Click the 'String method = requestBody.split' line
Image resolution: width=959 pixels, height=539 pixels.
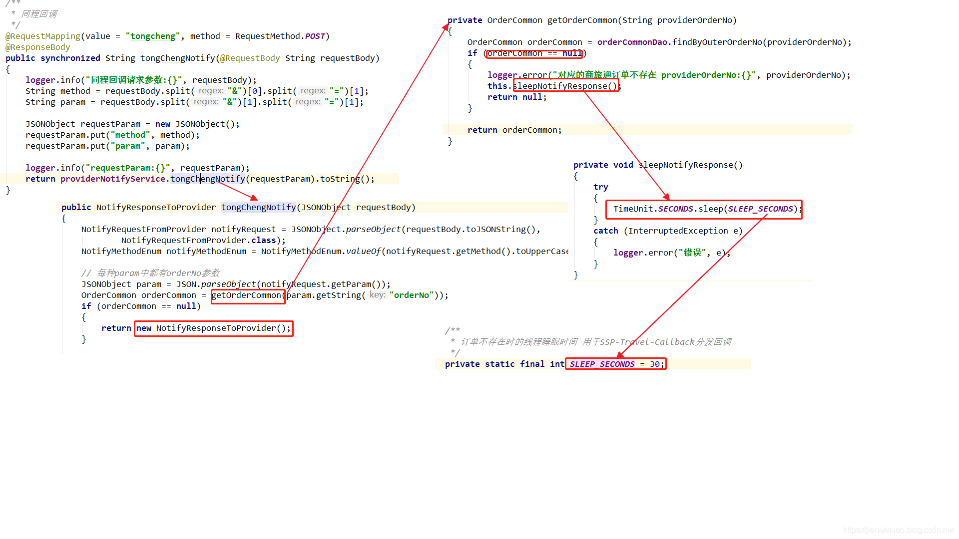(197, 91)
